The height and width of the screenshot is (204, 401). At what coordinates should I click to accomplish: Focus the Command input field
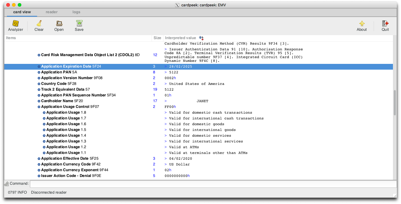(x=213, y=184)
